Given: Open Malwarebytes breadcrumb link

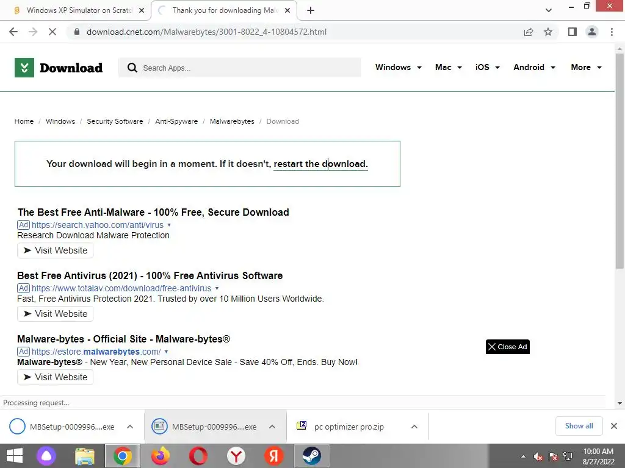Looking at the screenshot, I should 232,121.
